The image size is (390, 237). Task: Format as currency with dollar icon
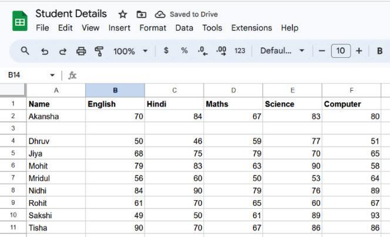(166, 51)
